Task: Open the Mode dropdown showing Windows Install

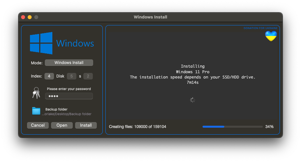Action: pyautogui.click(x=69, y=63)
